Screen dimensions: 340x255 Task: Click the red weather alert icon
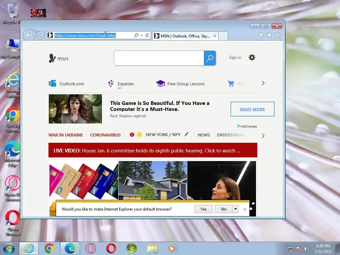[x=132, y=135]
